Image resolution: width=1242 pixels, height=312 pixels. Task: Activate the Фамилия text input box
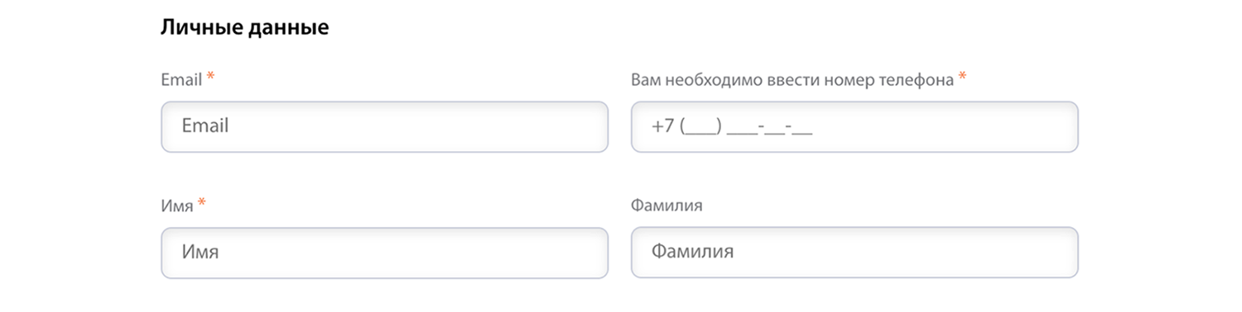(x=854, y=253)
